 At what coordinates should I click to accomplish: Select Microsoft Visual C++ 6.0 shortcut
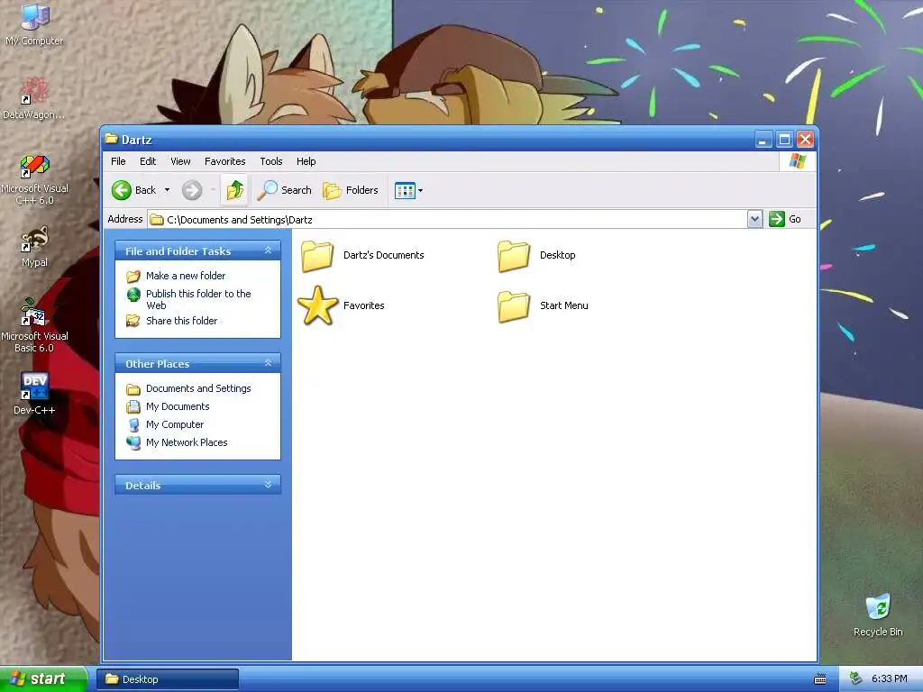pos(34,166)
